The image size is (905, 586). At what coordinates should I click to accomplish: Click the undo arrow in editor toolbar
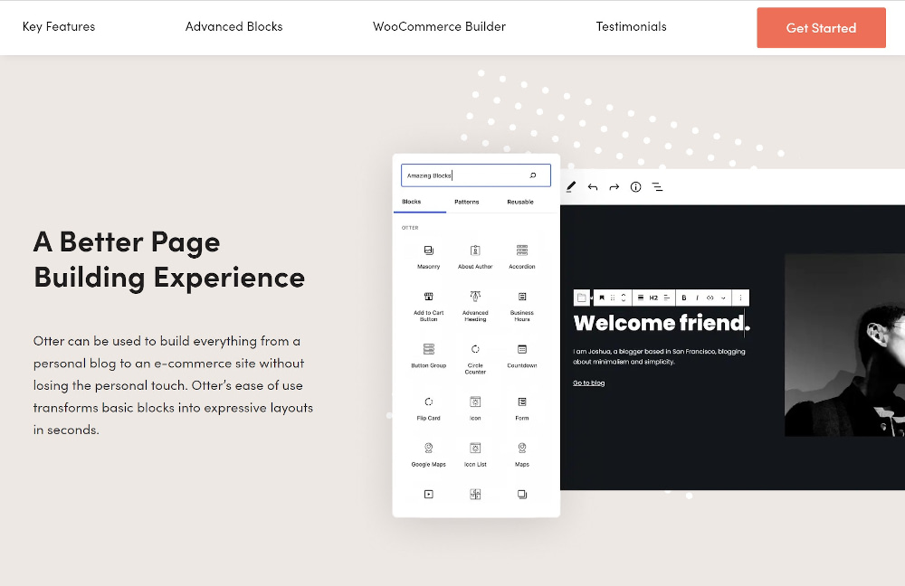593,187
